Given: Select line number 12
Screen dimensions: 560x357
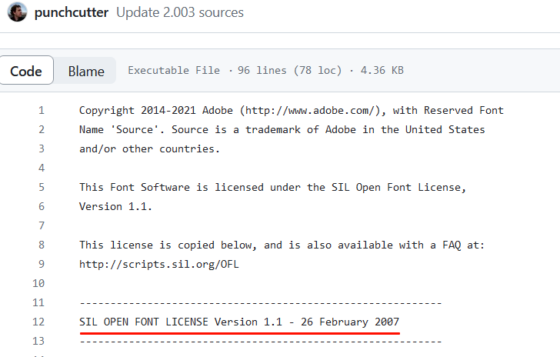Looking at the screenshot, I should [38, 322].
